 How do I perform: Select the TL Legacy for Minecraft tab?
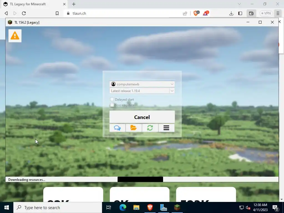tap(28, 4)
